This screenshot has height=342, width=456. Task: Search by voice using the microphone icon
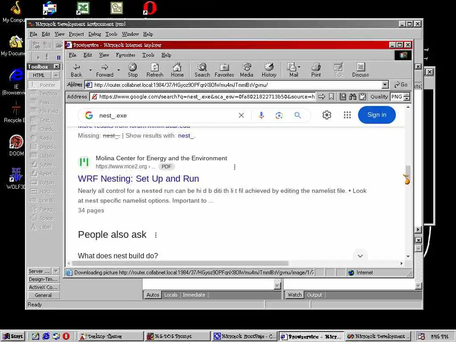click(x=261, y=115)
